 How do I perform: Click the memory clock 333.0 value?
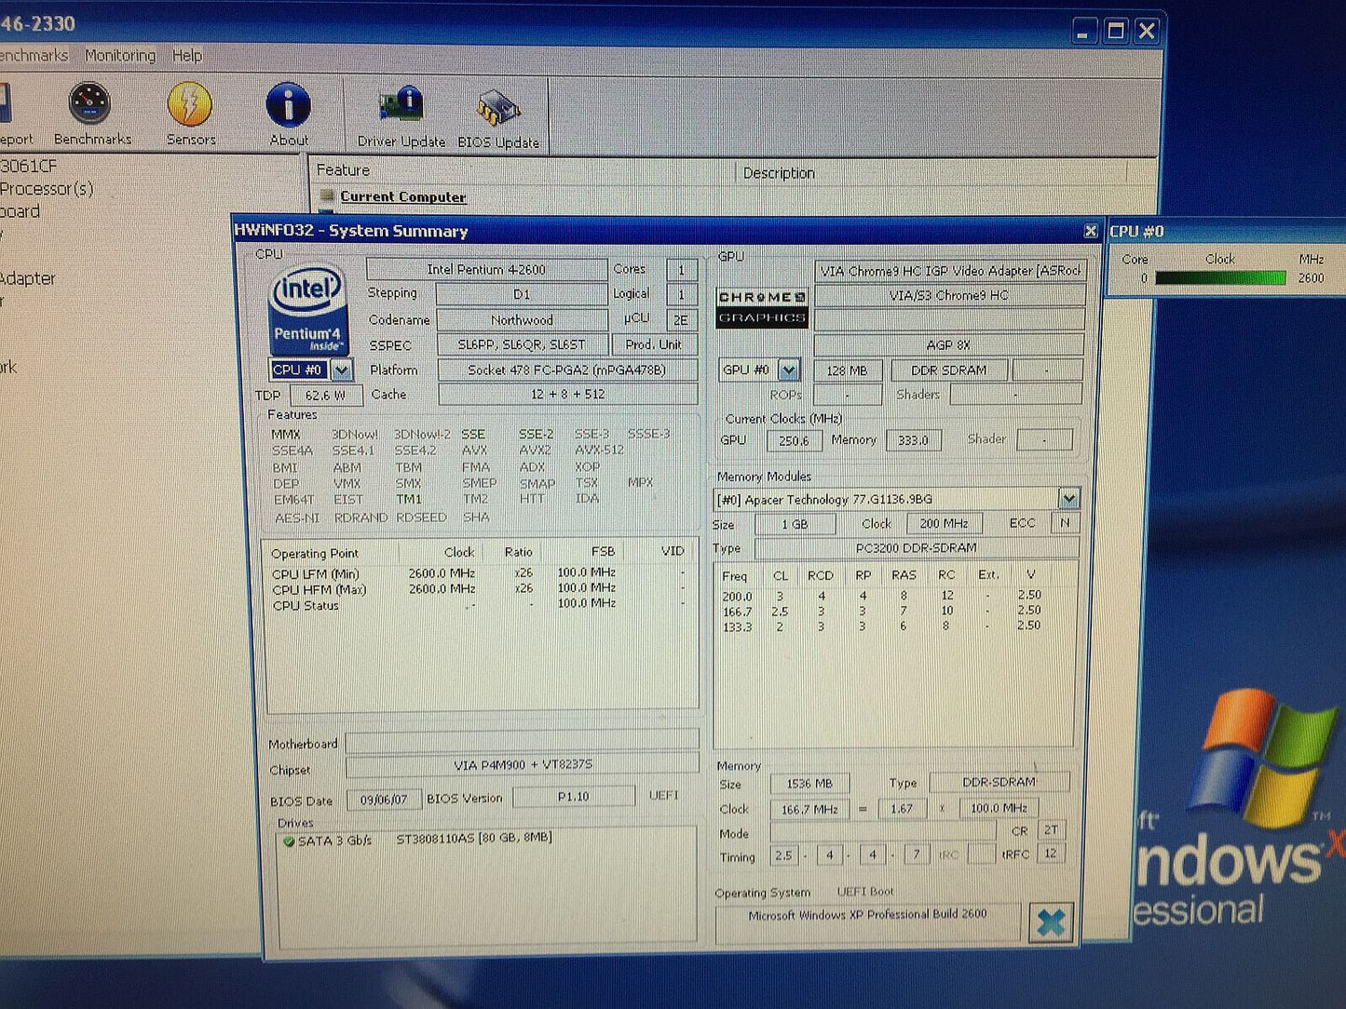[x=913, y=440]
